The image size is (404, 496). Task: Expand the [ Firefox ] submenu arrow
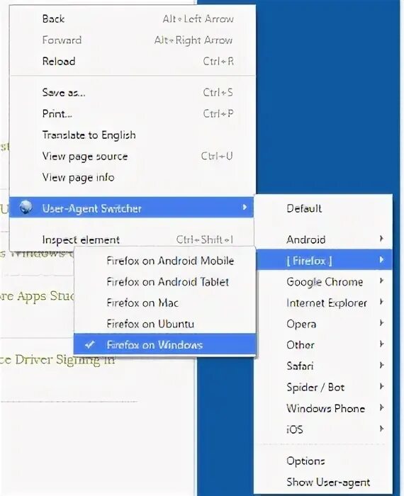[381, 260]
